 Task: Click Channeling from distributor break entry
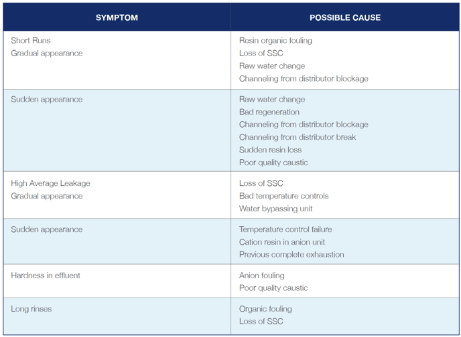pos(298,138)
